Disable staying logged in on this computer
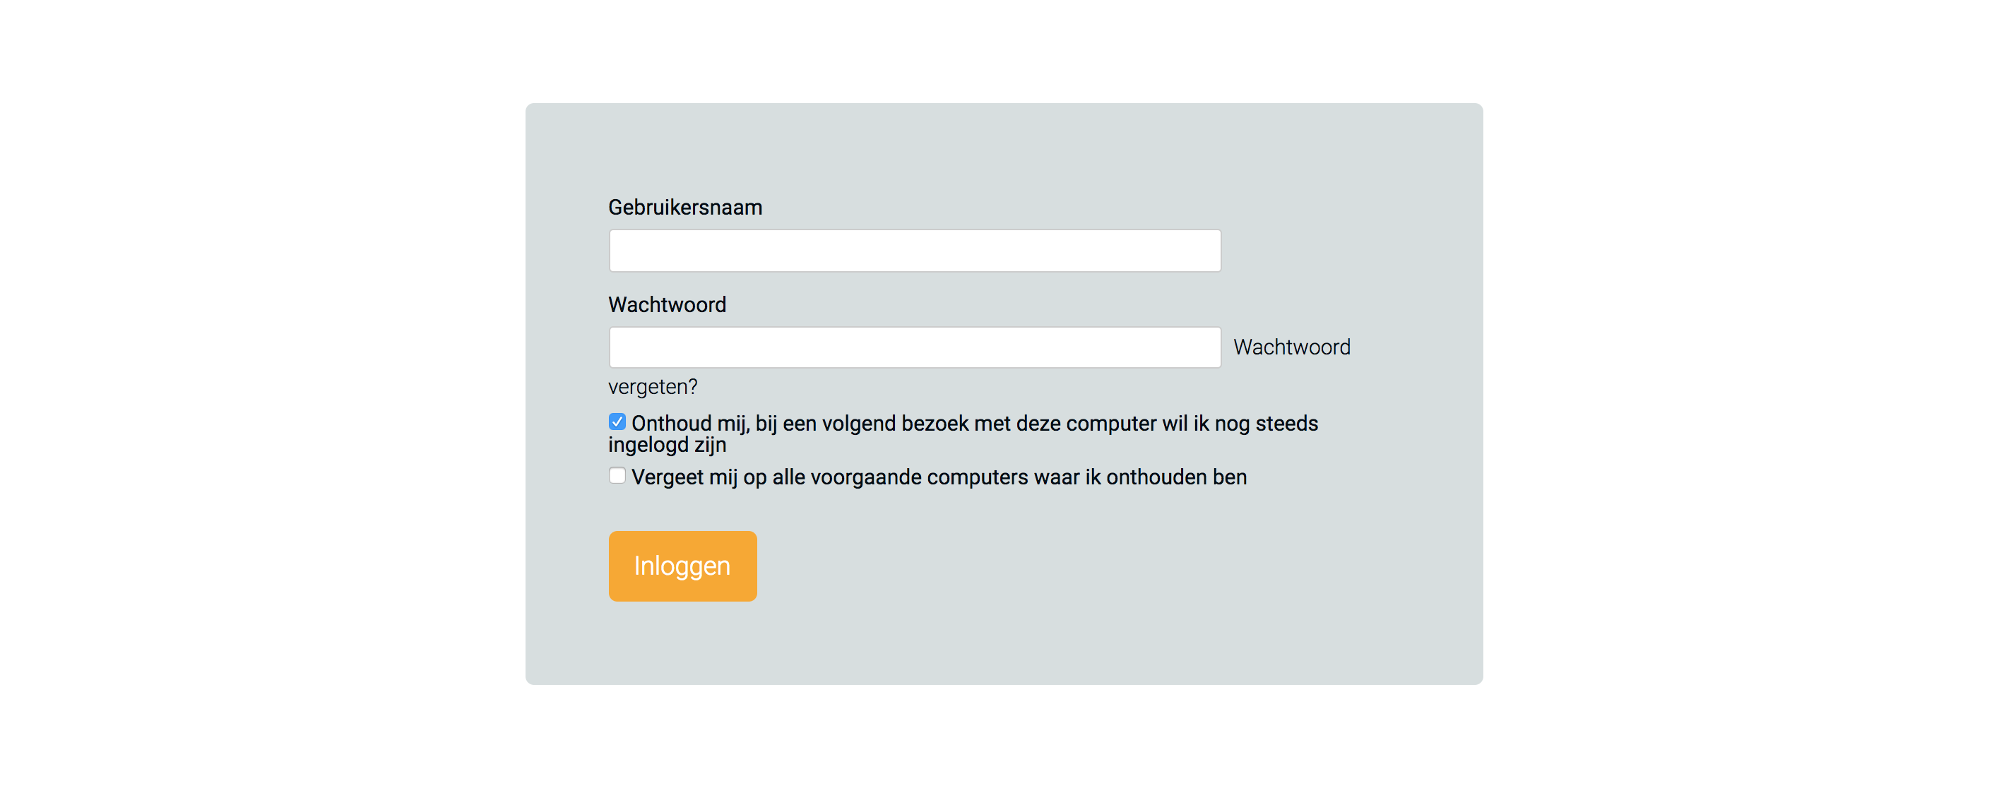 coord(617,422)
